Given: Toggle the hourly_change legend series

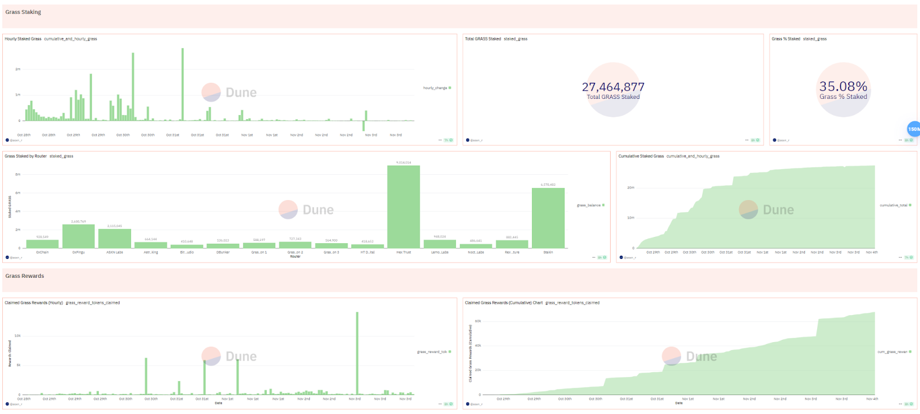Looking at the screenshot, I should point(437,88).
